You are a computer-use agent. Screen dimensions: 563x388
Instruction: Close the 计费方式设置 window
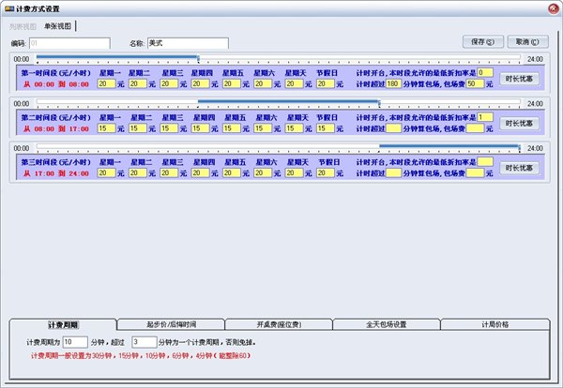[554, 9]
